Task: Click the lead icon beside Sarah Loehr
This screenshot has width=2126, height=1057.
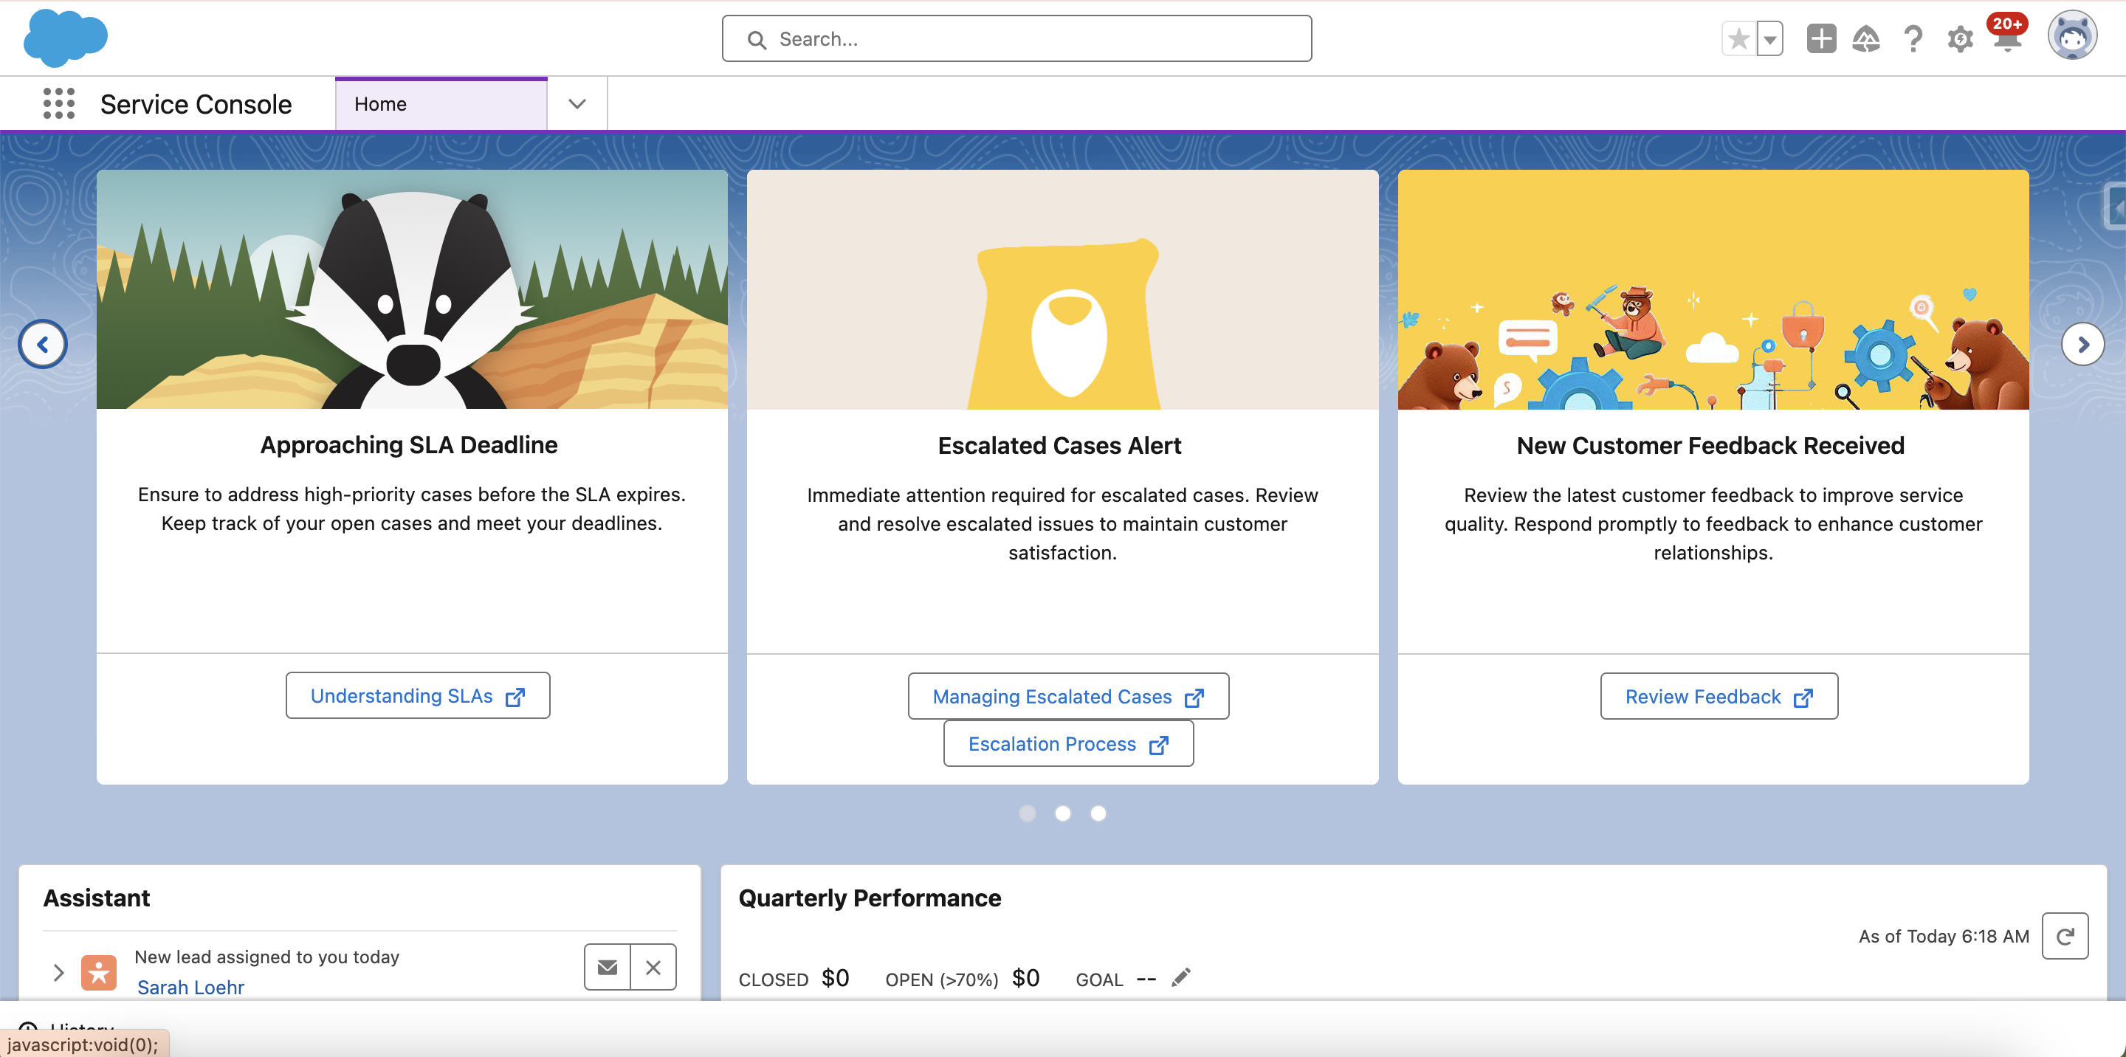Action: click(99, 972)
